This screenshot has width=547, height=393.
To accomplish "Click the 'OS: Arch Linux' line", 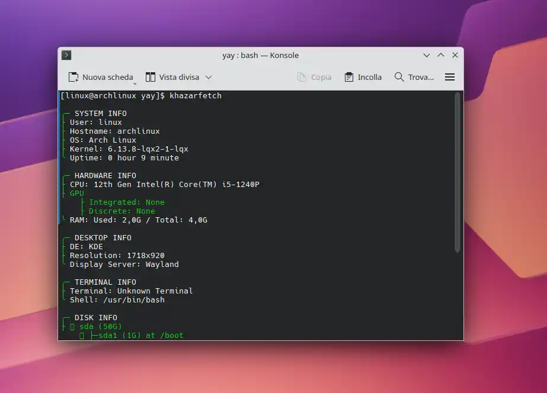I will click(x=103, y=140).
